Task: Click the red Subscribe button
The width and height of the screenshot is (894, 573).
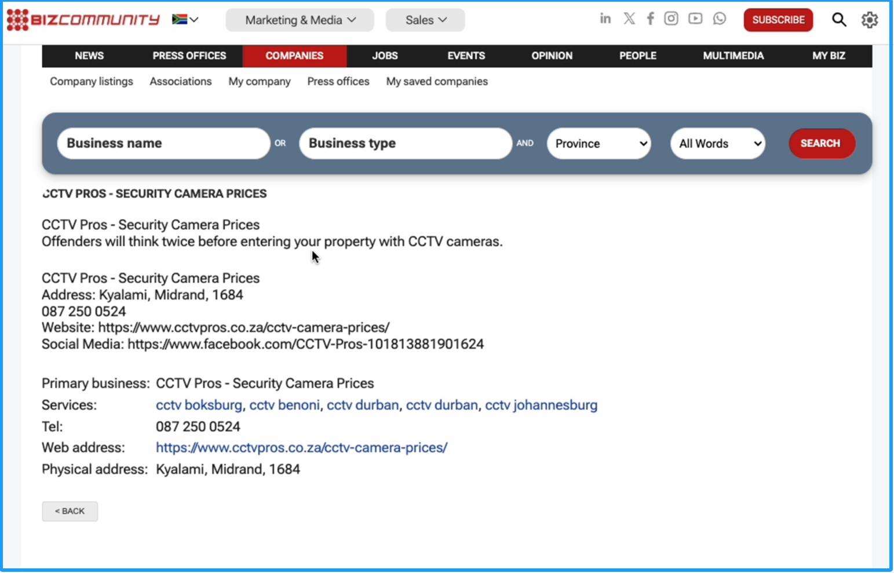Action: click(x=778, y=20)
